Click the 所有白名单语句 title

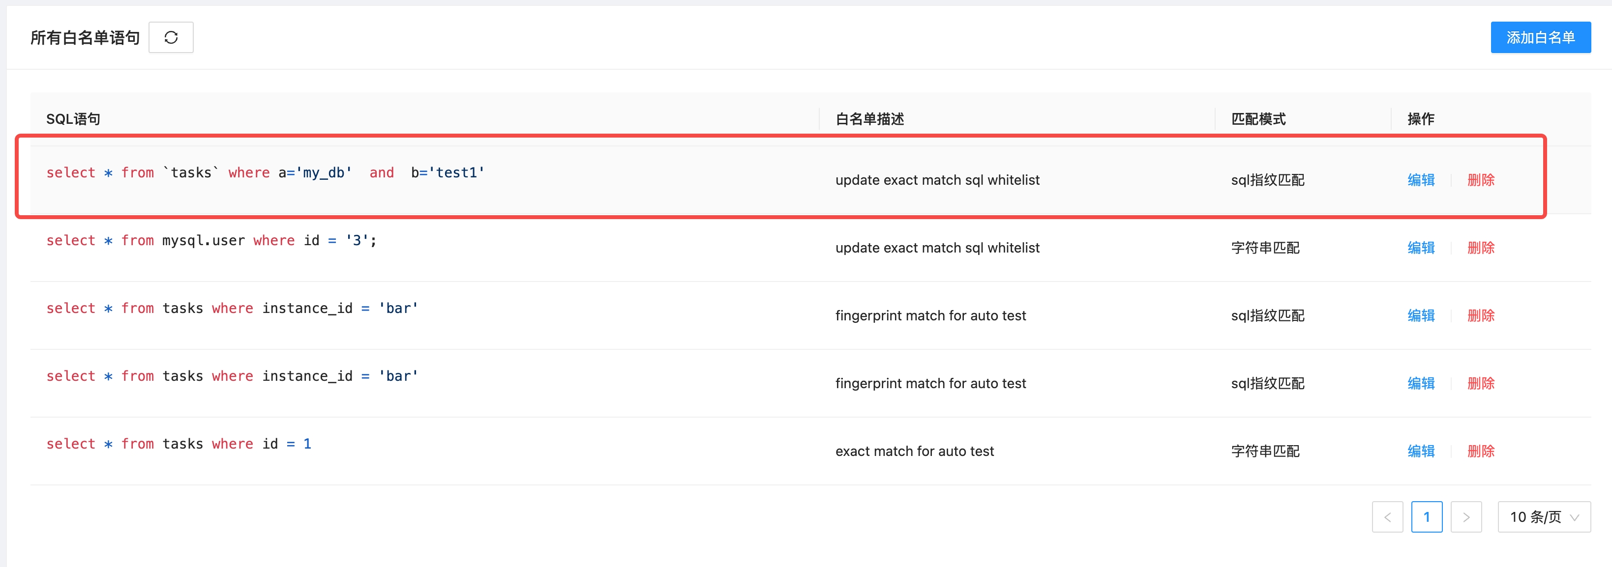(85, 37)
